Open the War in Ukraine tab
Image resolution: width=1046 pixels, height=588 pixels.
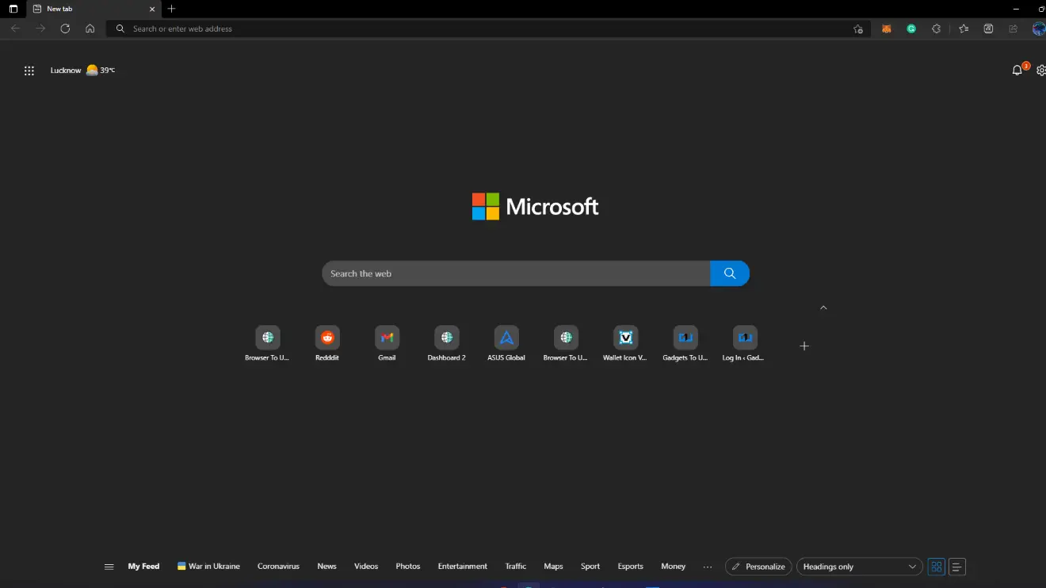click(208, 567)
